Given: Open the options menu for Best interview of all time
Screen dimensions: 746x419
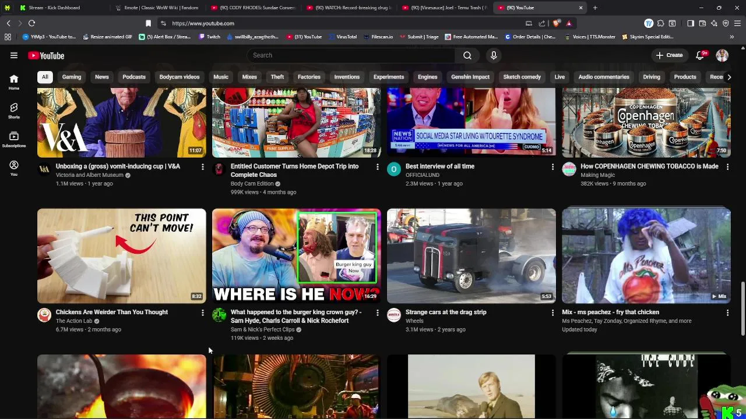Looking at the screenshot, I should [553, 167].
